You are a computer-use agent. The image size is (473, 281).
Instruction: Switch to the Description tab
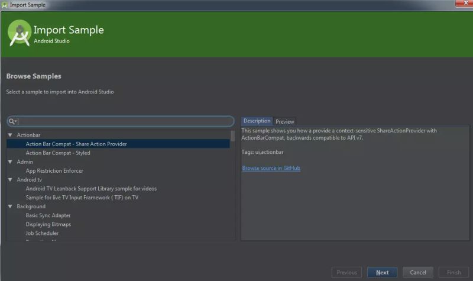click(x=257, y=121)
